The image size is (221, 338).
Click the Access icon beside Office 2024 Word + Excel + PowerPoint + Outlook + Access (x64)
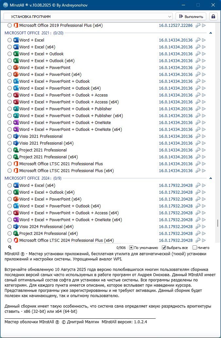click(16, 213)
